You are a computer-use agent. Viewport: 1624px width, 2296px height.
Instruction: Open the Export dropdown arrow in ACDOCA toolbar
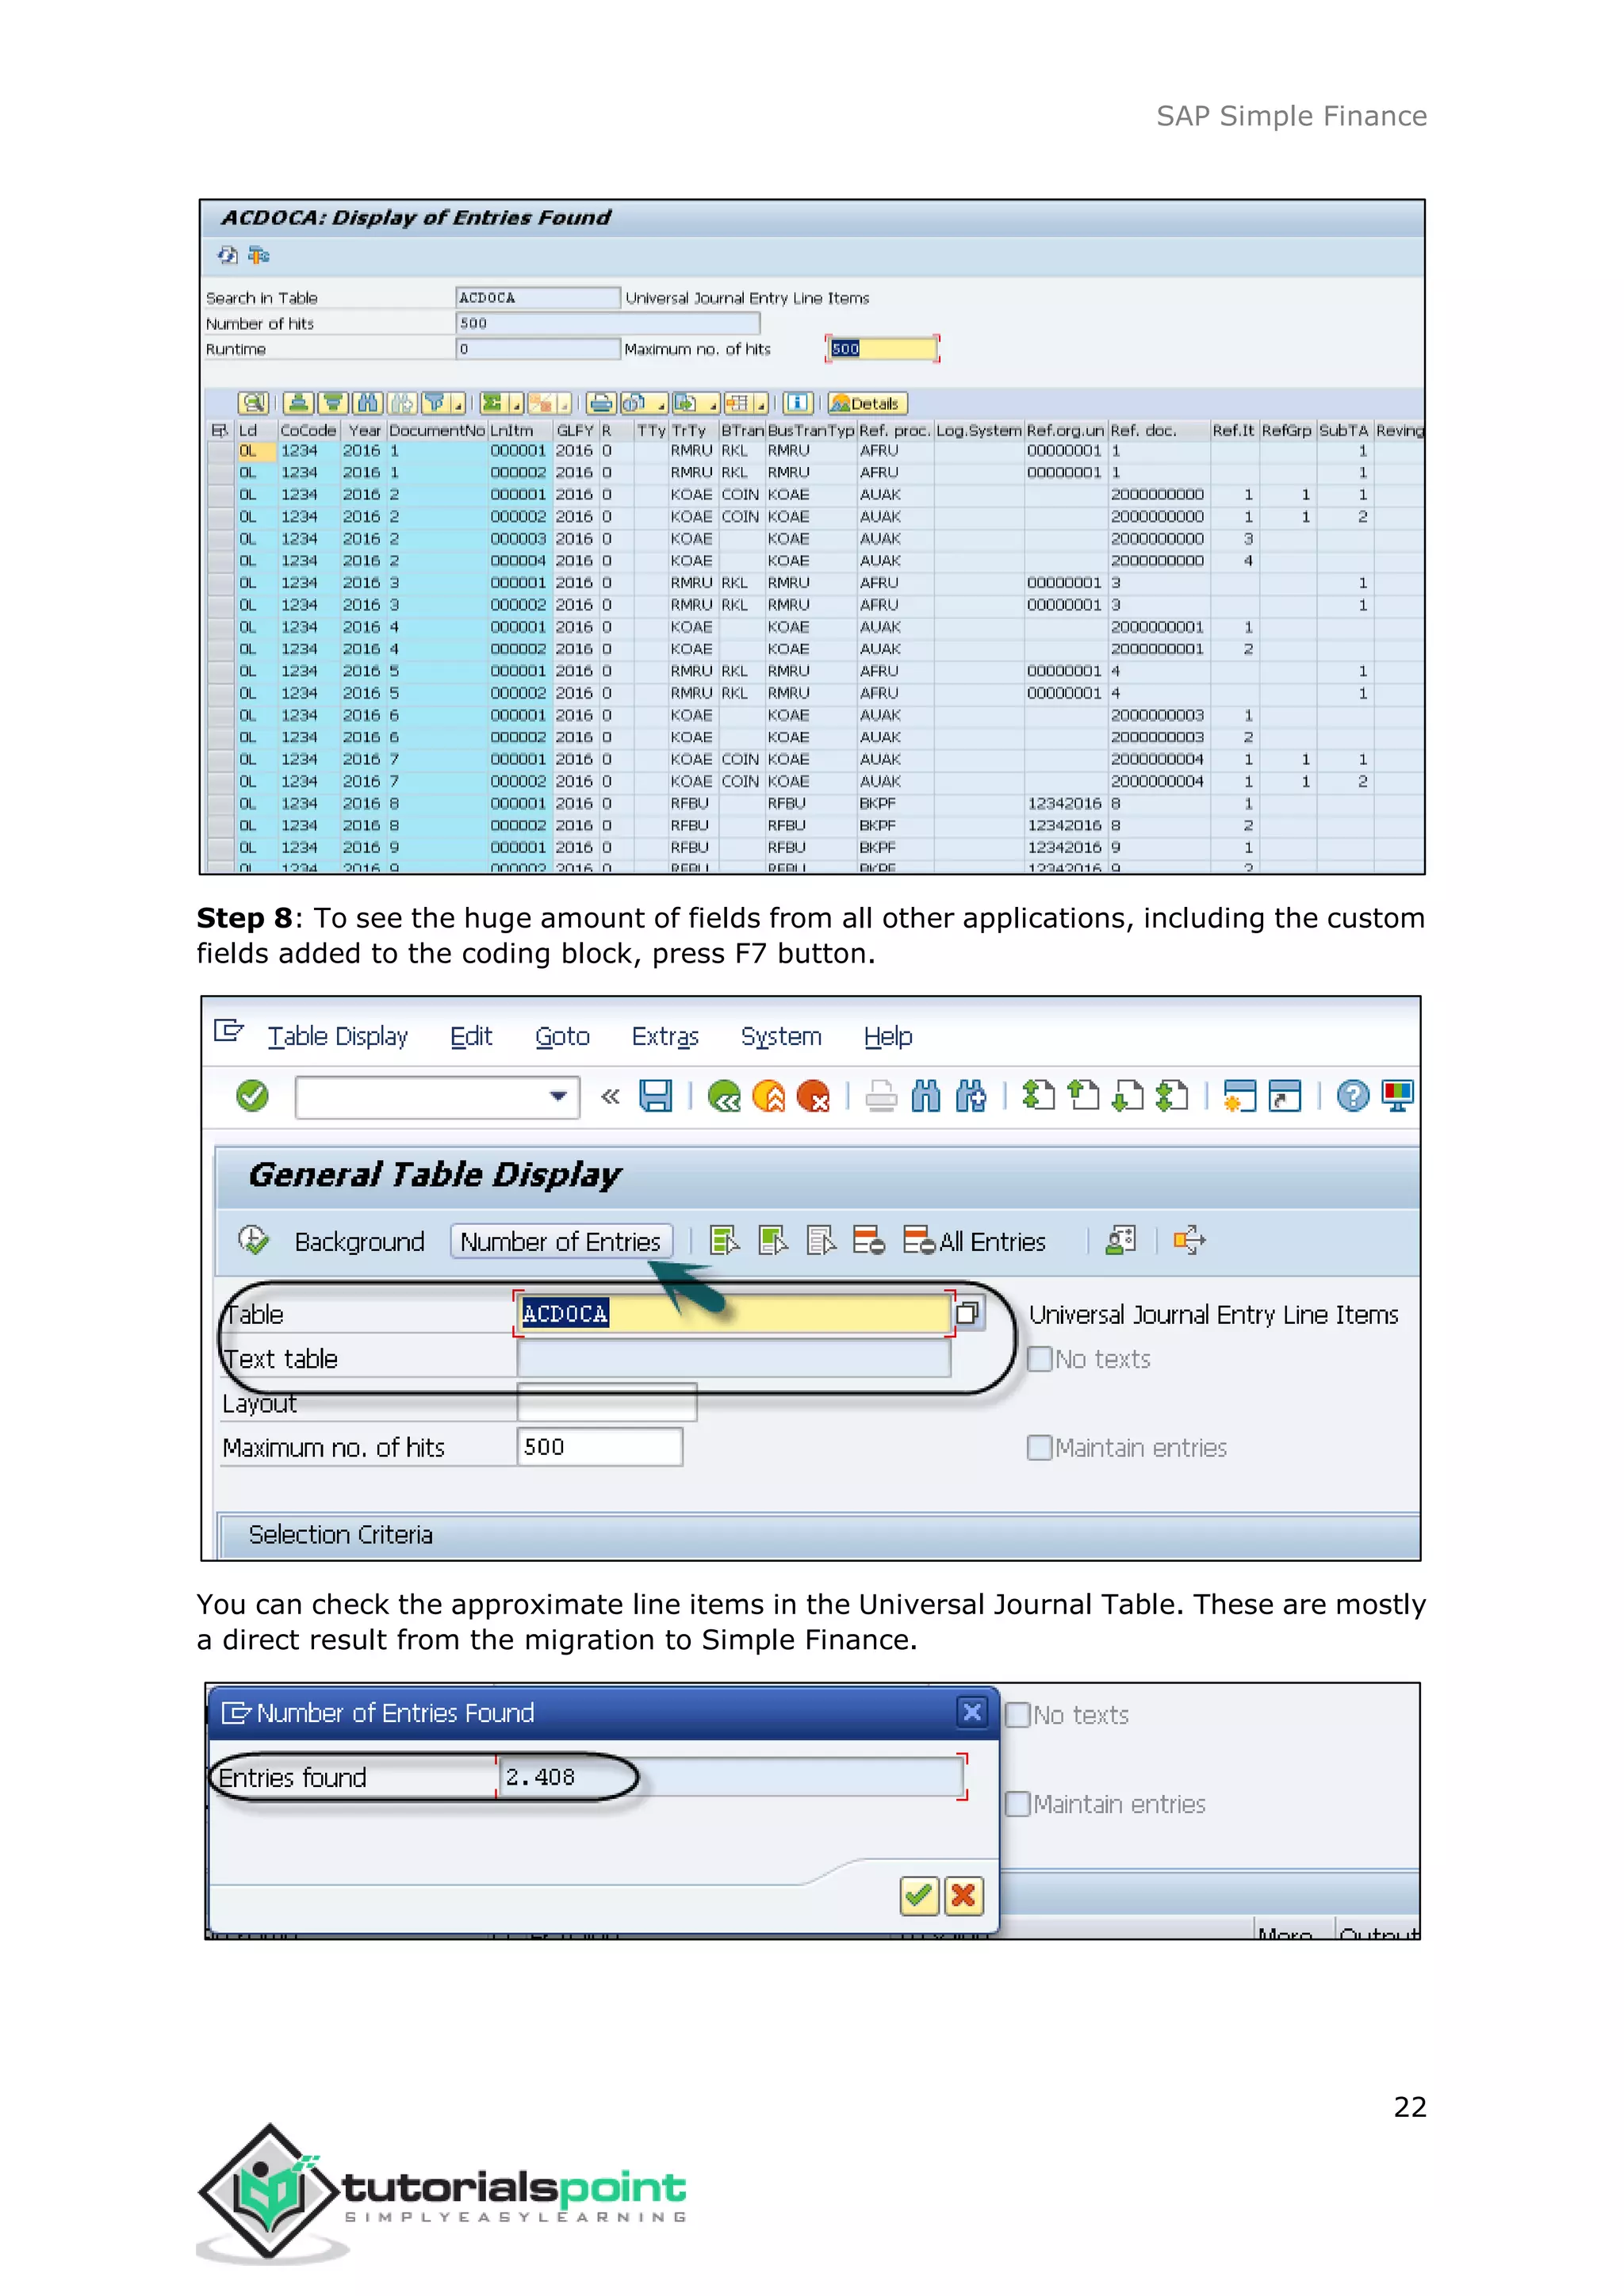point(713,404)
